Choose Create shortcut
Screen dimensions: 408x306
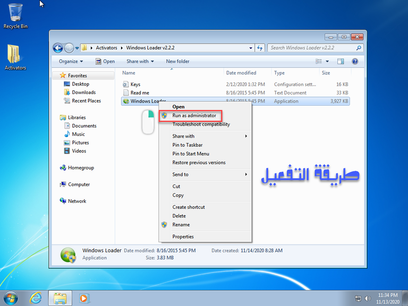tap(205, 207)
